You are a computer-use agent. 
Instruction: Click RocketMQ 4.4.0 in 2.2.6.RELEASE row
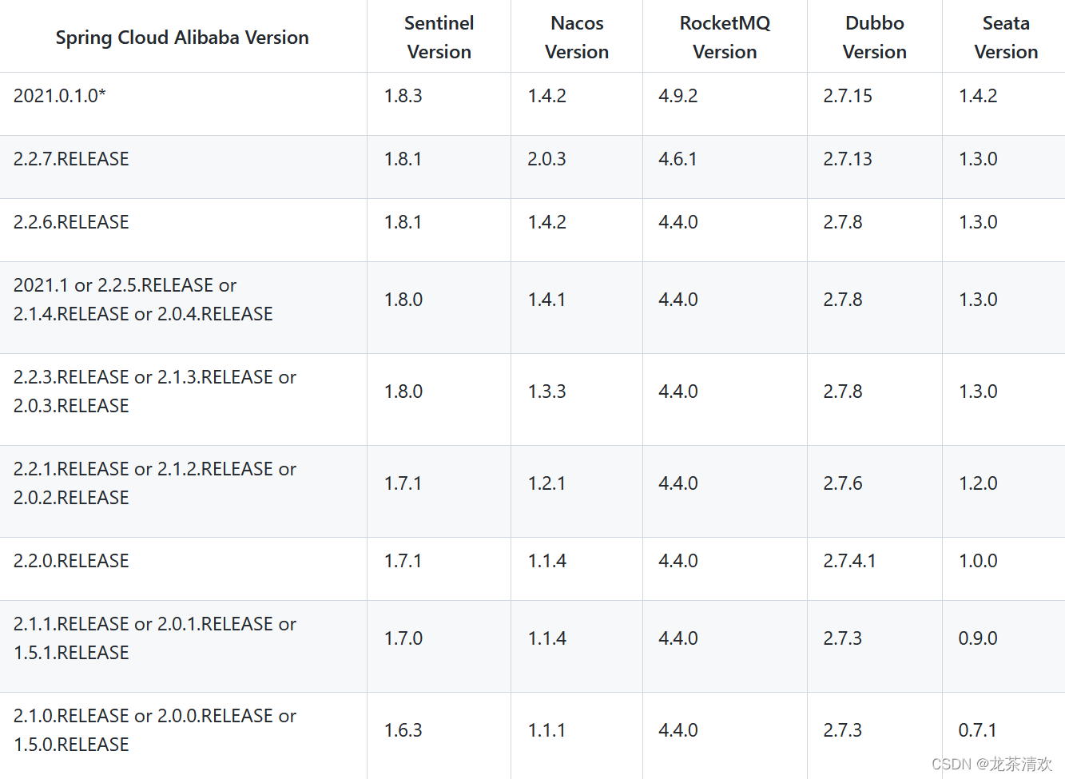(x=678, y=222)
